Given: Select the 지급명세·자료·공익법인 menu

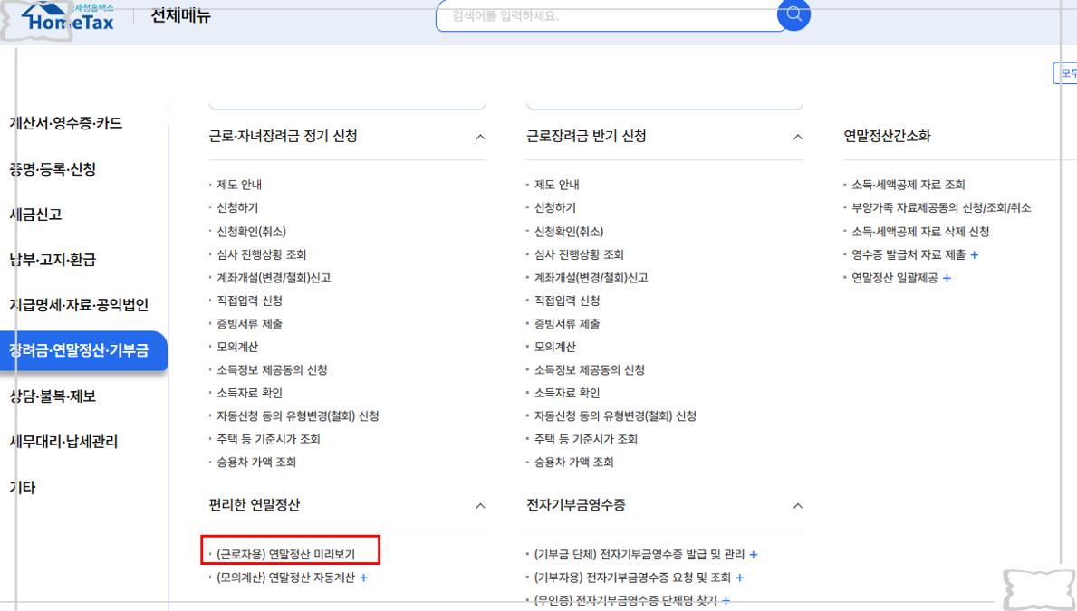Looking at the screenshot, I should click(x=79, y=305).
